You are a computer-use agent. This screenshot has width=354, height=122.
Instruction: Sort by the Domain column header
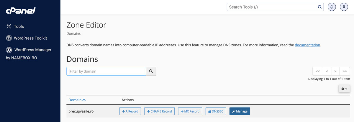pos(77,100)
